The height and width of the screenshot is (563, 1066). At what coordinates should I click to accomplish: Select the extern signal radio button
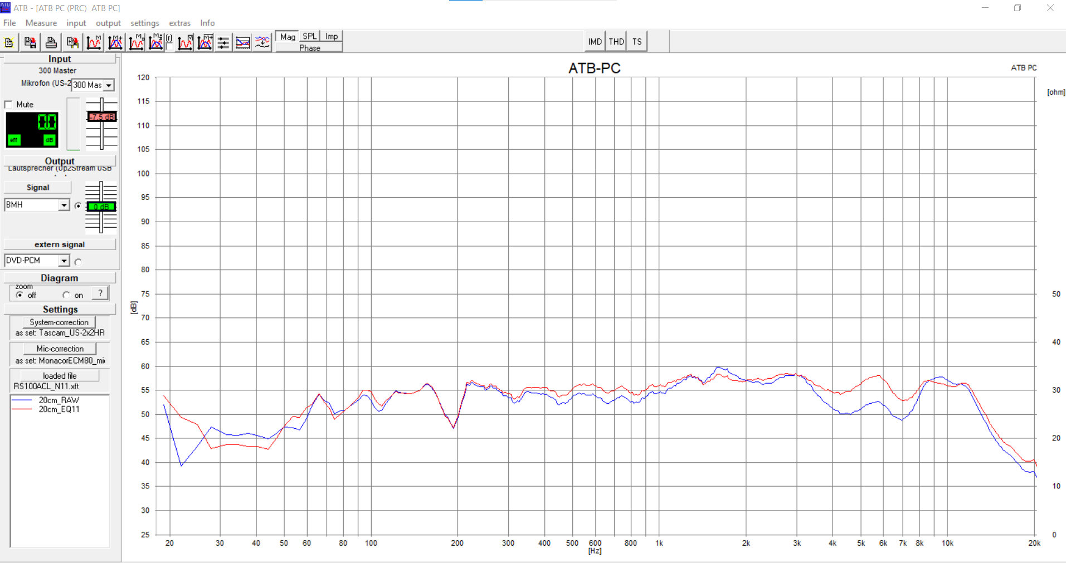(78, 261)
